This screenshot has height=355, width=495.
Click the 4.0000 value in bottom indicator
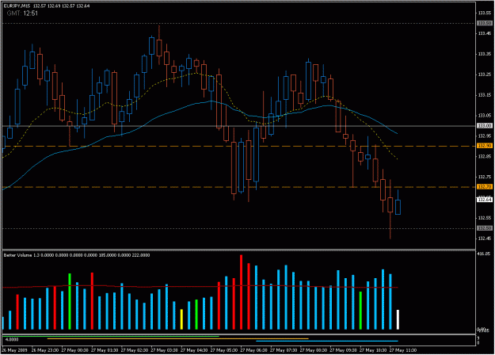[x=12, y=340]
